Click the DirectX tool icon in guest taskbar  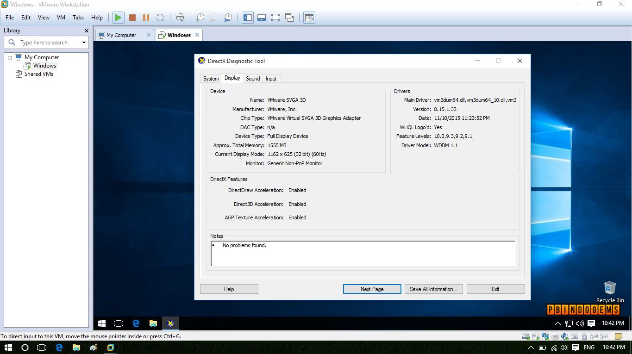pyautogui.click(x=170, y=323)
